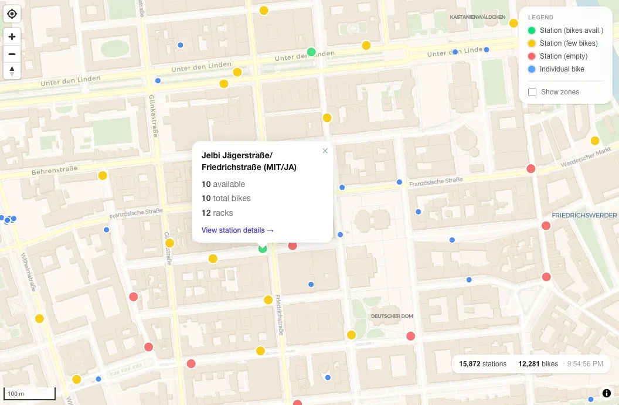Select yellow station marker near Kastanienwäldchen
619x405 pixels.
pos(513,23)
